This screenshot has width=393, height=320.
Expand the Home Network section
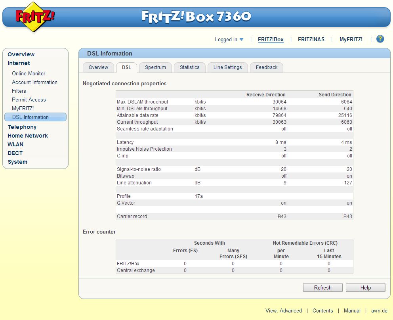point(28,136)
